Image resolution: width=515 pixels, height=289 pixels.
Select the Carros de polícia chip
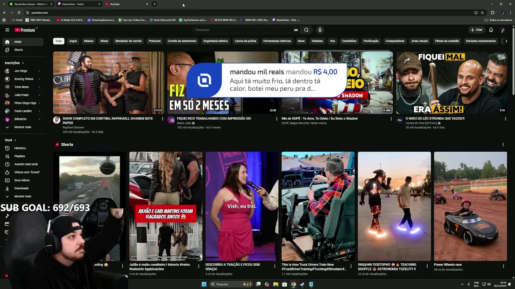click(245, 41)
